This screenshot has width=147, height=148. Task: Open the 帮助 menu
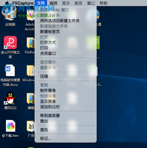[x=103, y=3]
